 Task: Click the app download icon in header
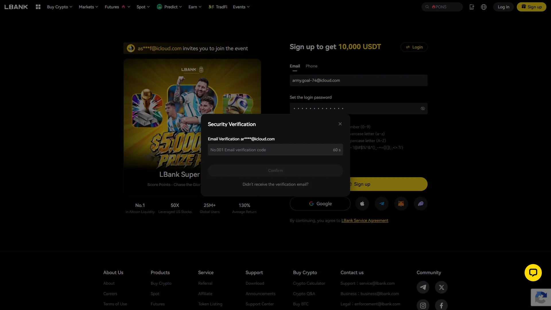pos(472,7)
